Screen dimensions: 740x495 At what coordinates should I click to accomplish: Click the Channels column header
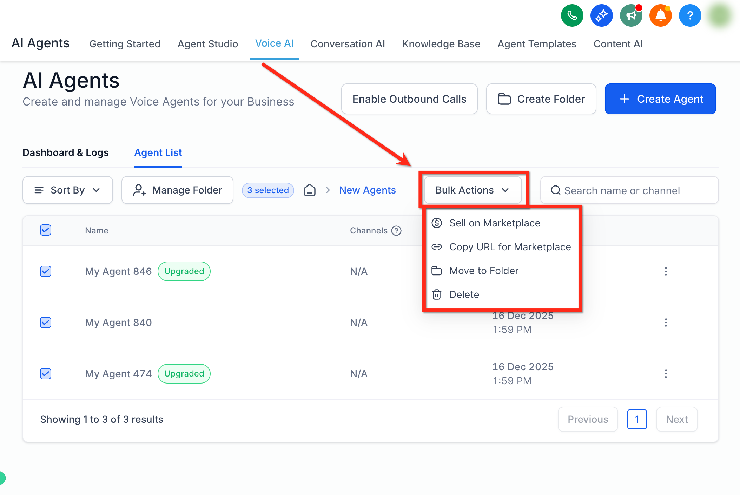(x=369, y=231)
